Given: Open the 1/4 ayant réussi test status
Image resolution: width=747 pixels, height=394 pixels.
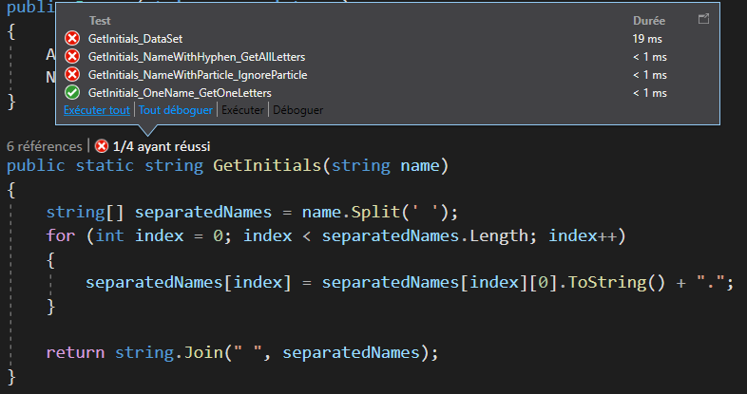Looking at the screenshot, I should pyautogui.click(x=162, y=146).
